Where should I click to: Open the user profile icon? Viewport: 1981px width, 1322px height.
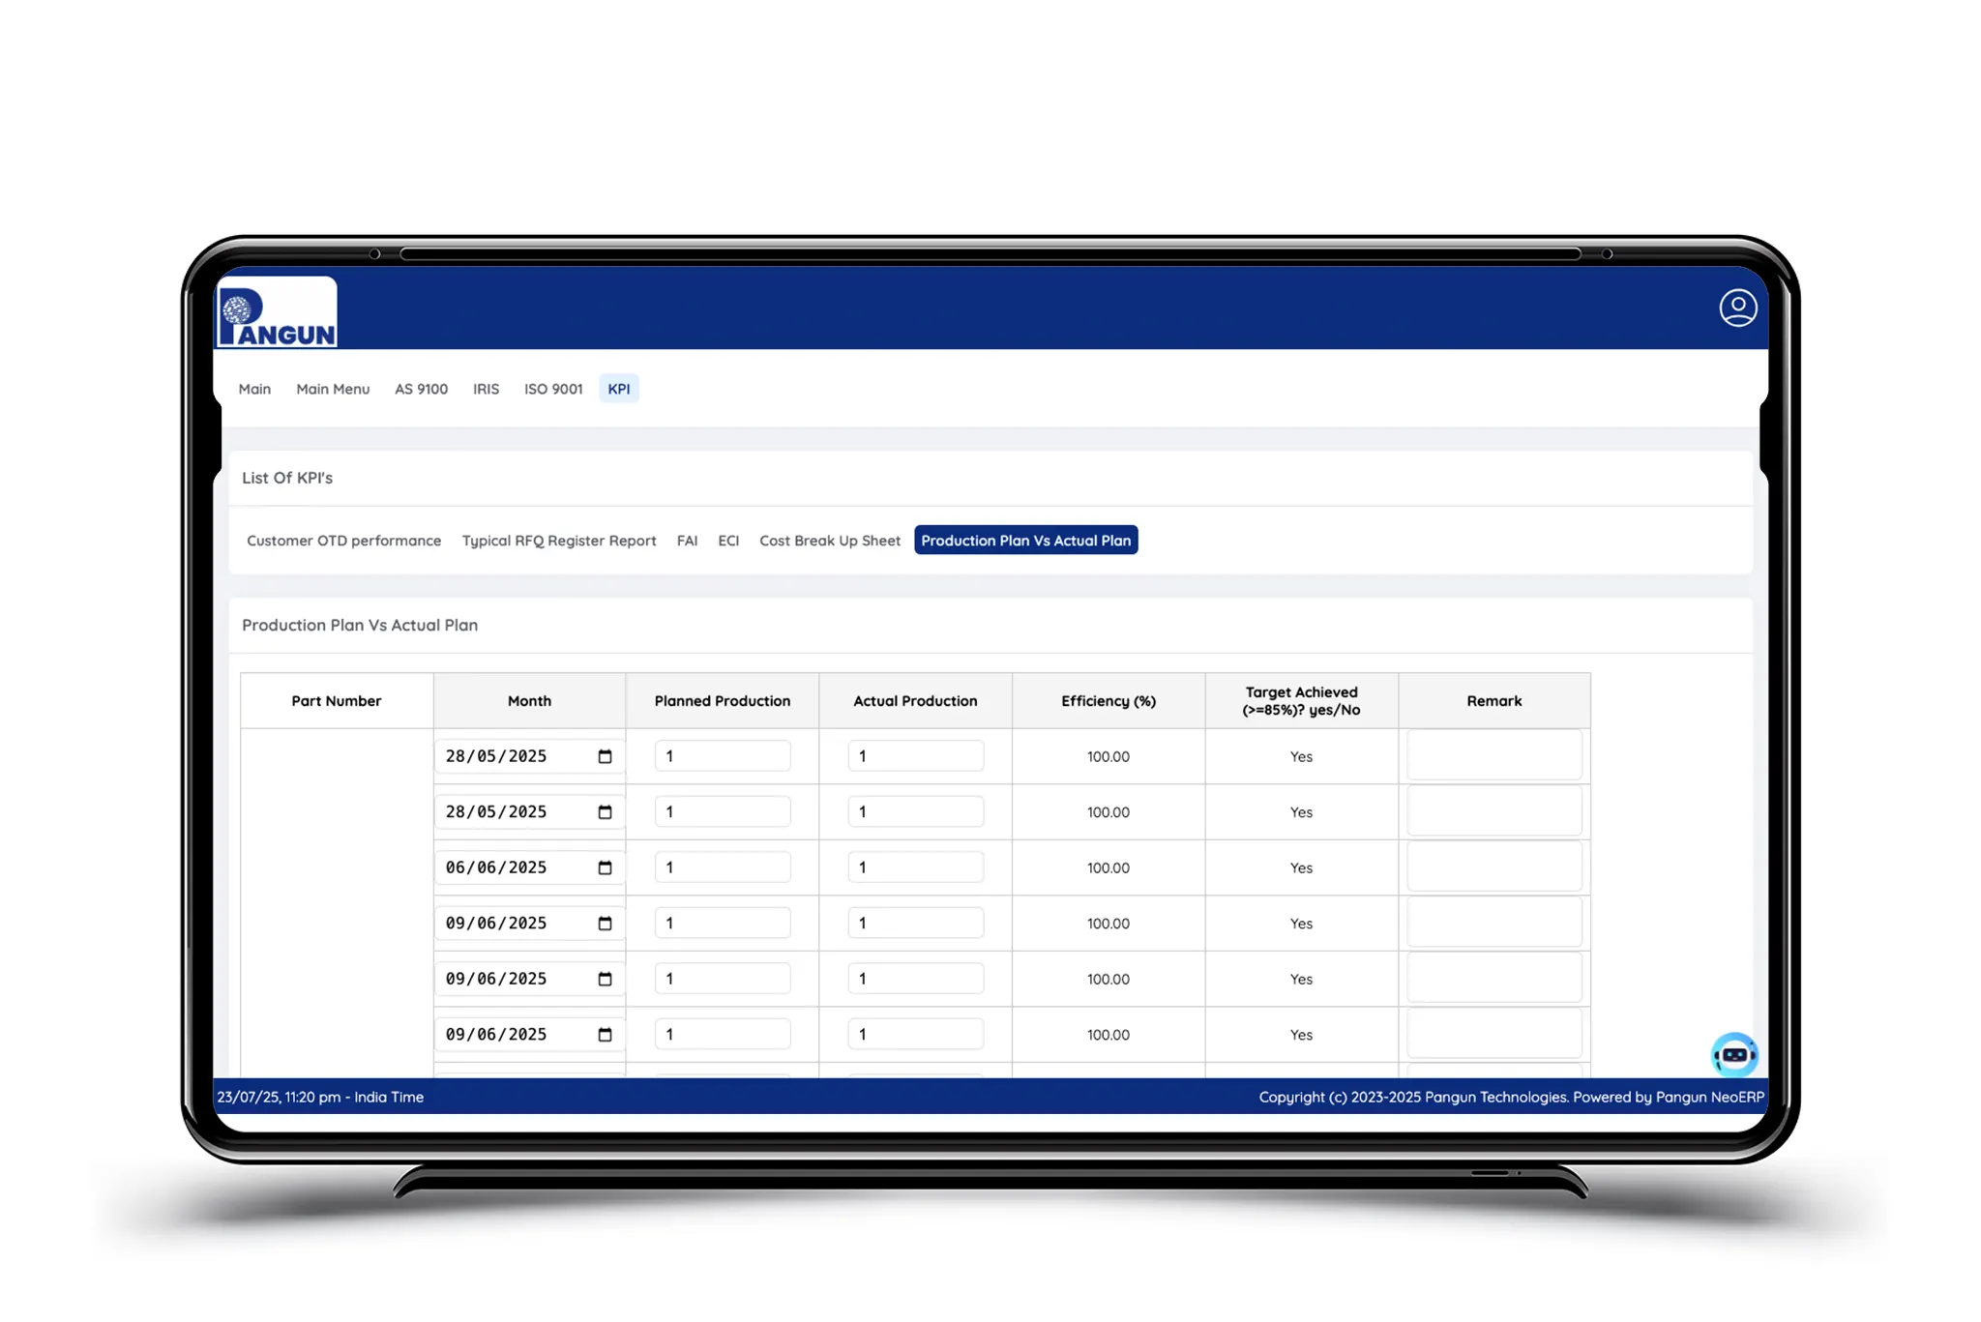coord(1737,308)
